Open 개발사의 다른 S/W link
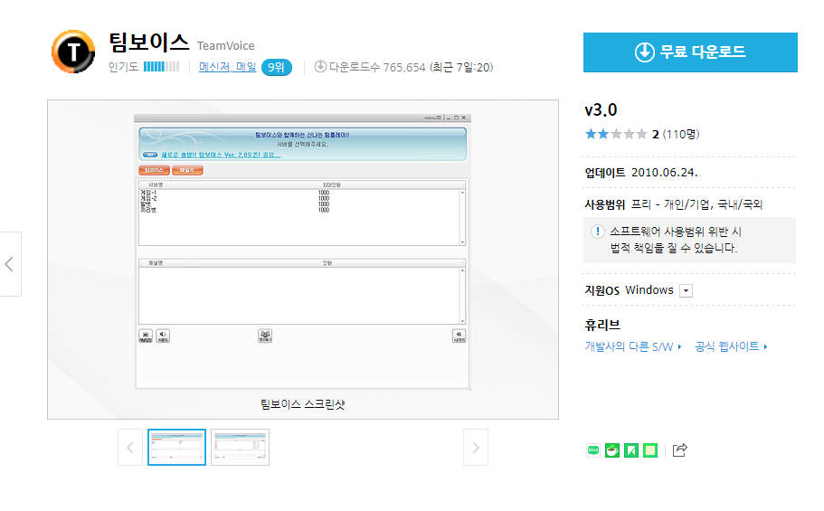Screen dimensions: 824x511 [x=633, y=346]
